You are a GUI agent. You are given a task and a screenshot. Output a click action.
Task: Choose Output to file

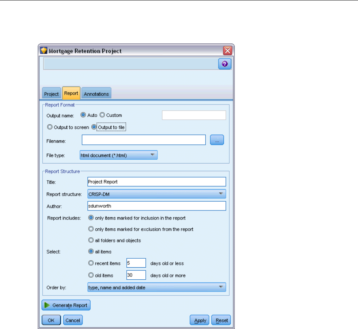coord(94,127)
